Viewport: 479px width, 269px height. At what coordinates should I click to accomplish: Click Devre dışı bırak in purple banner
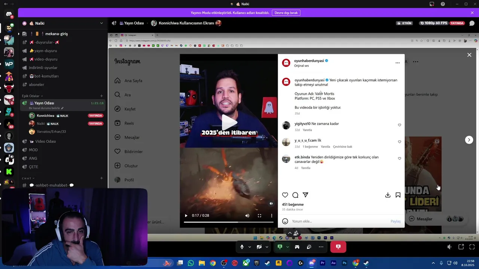point(286,13)
